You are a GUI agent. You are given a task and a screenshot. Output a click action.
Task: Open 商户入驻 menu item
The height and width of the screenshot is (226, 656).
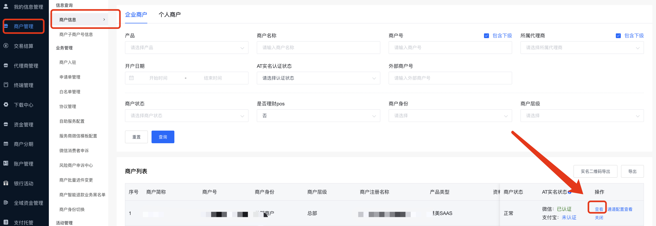[x=68, y=62]
